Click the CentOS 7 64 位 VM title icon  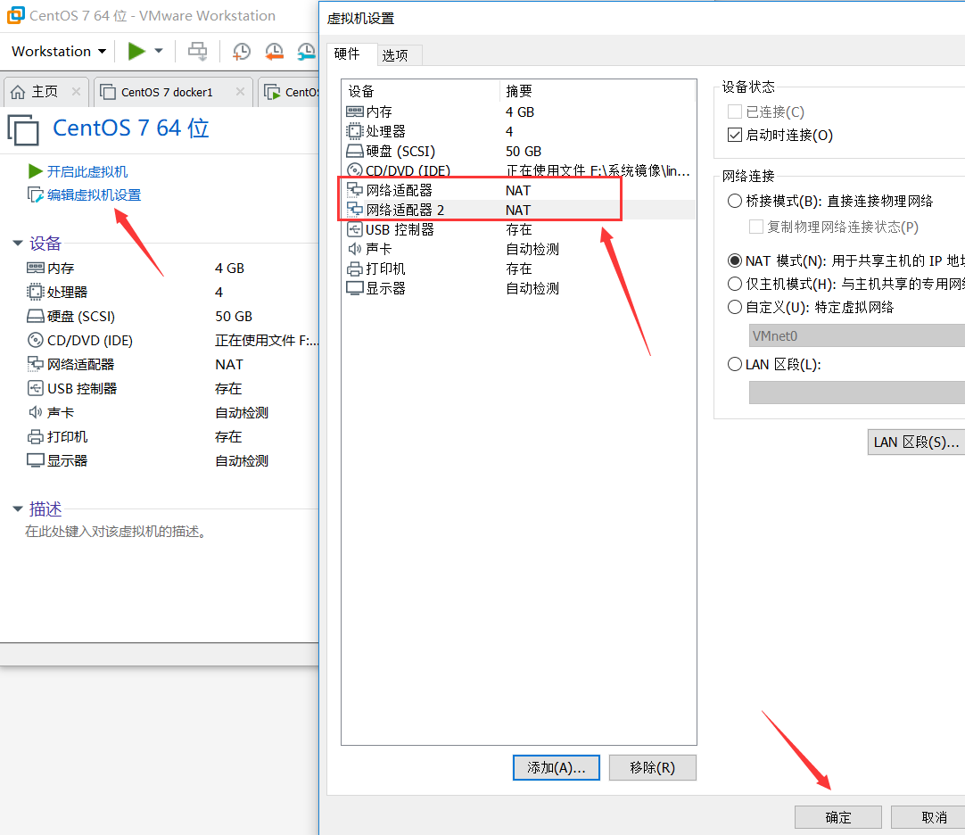(x=23, y=129)
